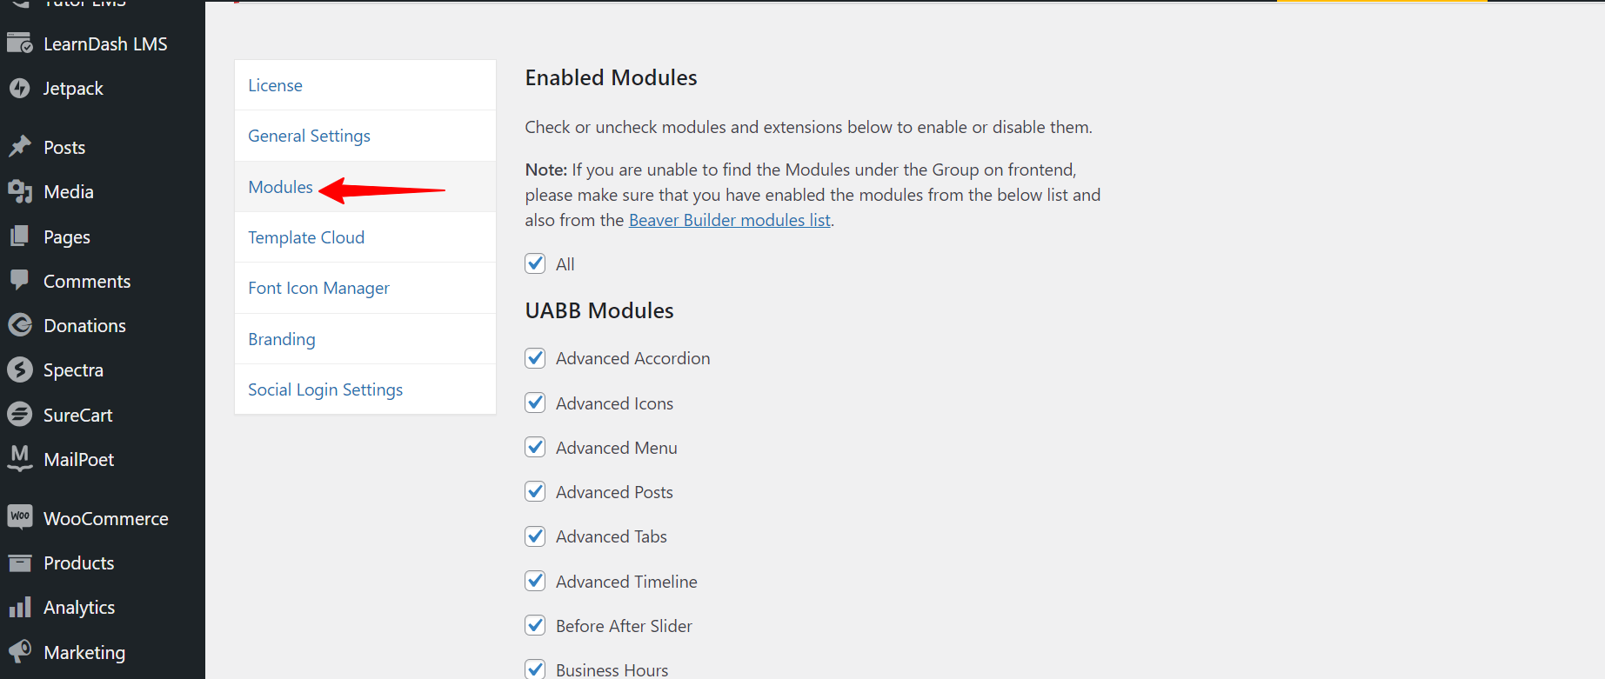This screenshot has height=679, width=1605.
Task: Select the MailPoet icon
Action: (x=19, y=459)
